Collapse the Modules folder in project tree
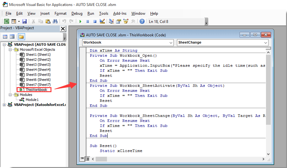Screen dimensions: 287x168 click(10, 95)
